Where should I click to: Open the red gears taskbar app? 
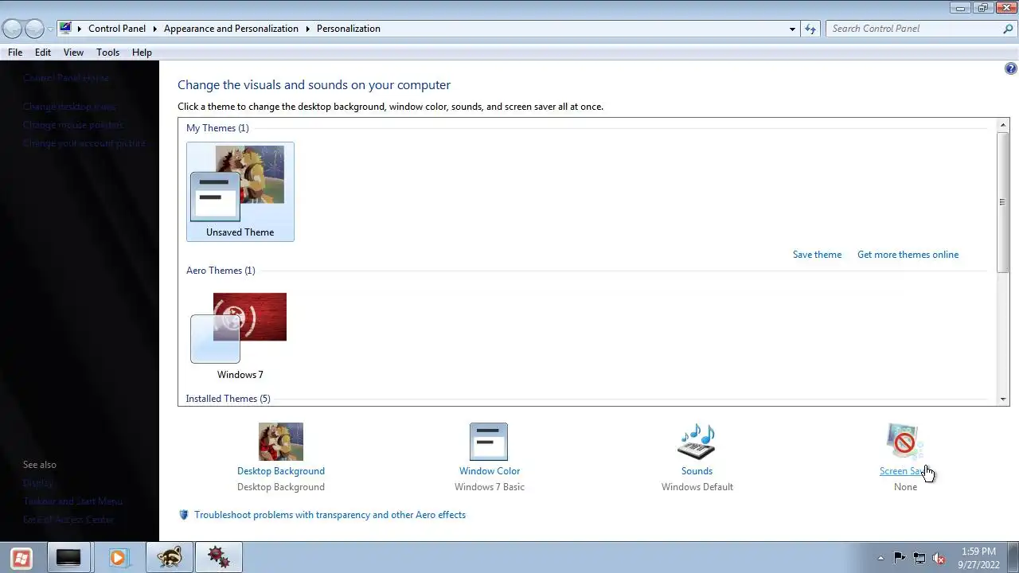pyautogui.click(x=218, y=558)
